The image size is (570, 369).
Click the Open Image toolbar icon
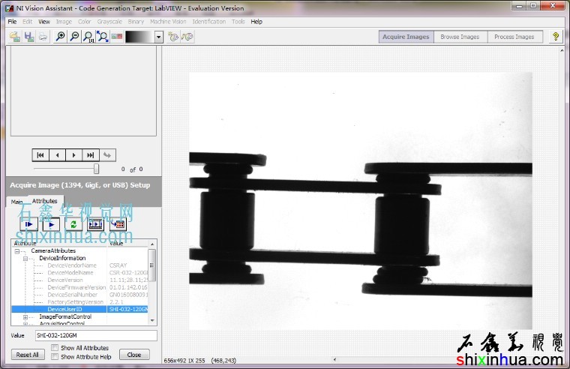15,37
